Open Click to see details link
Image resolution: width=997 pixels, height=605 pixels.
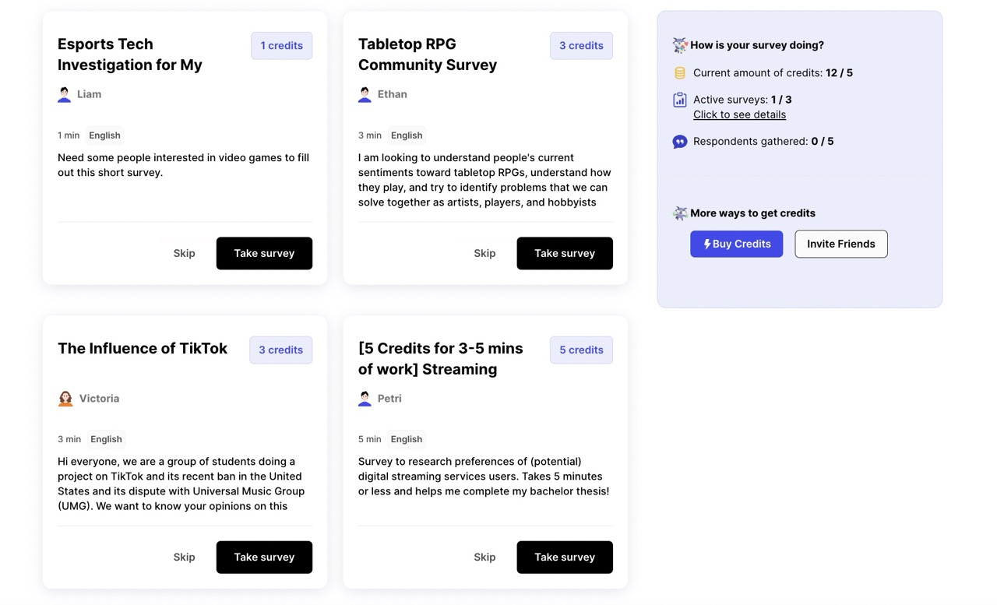coord(739,114)
